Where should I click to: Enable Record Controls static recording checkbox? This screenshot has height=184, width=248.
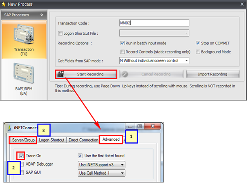[123, 52]
